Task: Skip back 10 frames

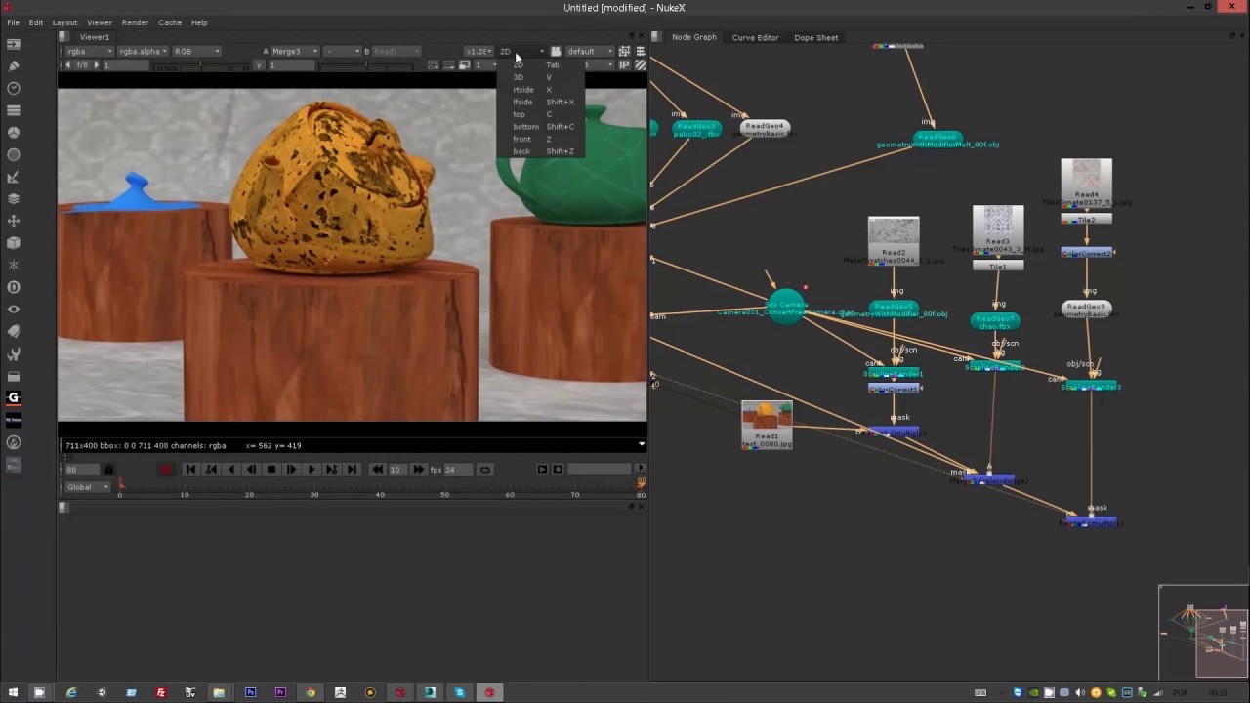Action: pyautogui.click(x=377, y=470)
